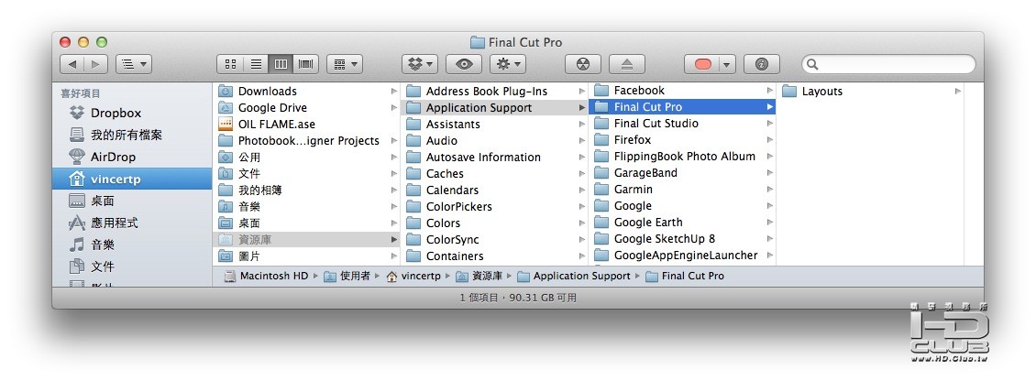This screenshot has height=381, width=1036.
Task: Select the Facebook folder
Action: [x=682, y=91]
